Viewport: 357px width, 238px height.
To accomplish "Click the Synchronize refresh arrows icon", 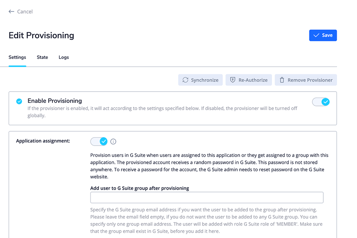I will (x=185, y=80).
